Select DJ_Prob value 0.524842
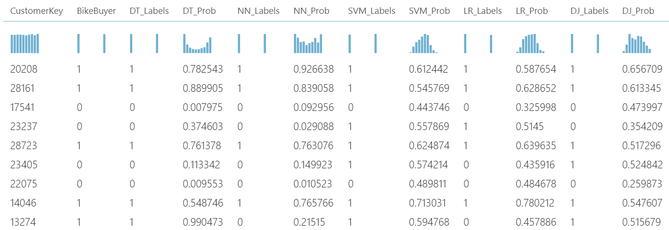Screen dimensions: 669x230 pyautogui.click(x=642, y=165)
